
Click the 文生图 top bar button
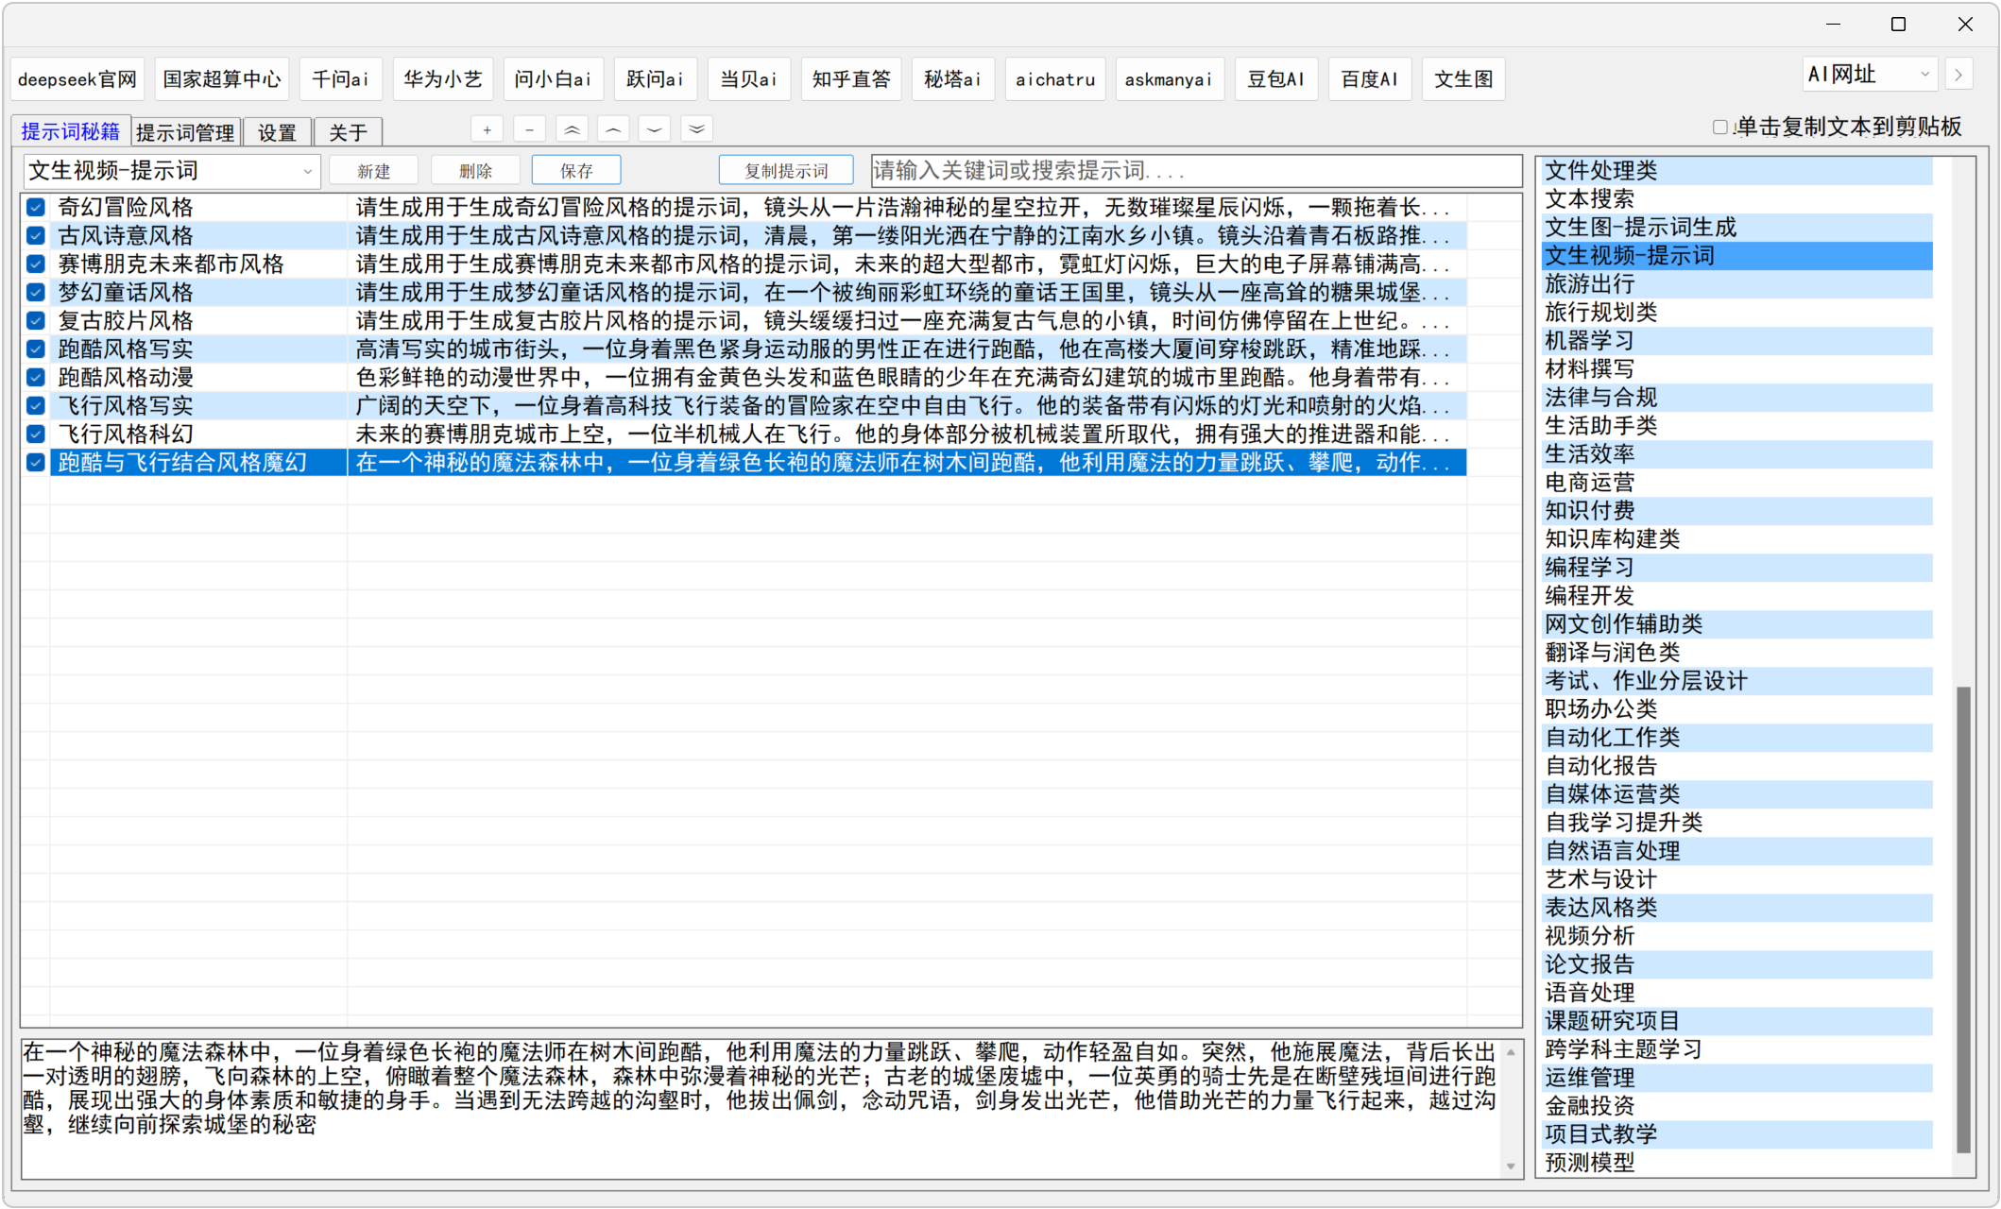pos(1463,79)
